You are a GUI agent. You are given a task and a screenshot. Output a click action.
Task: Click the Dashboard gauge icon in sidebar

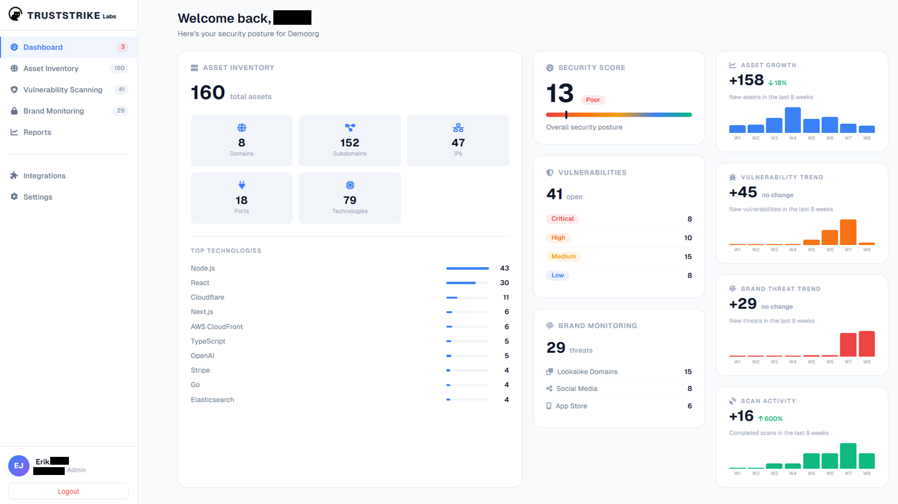[x=14, y=47]
